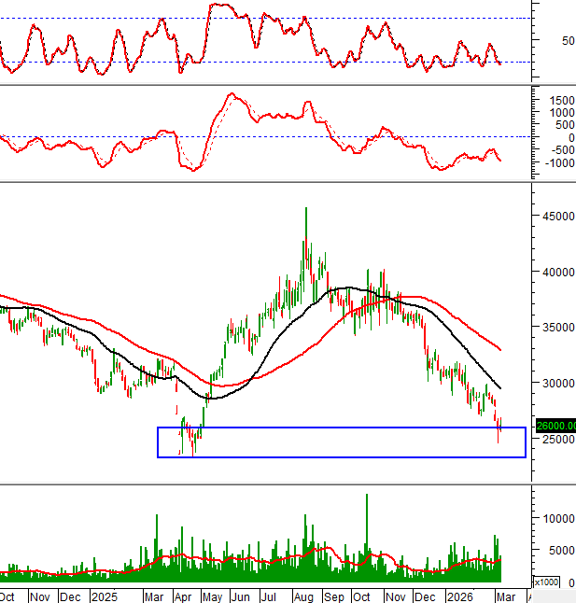Click the Aug label on time axis

click(303, 596)
